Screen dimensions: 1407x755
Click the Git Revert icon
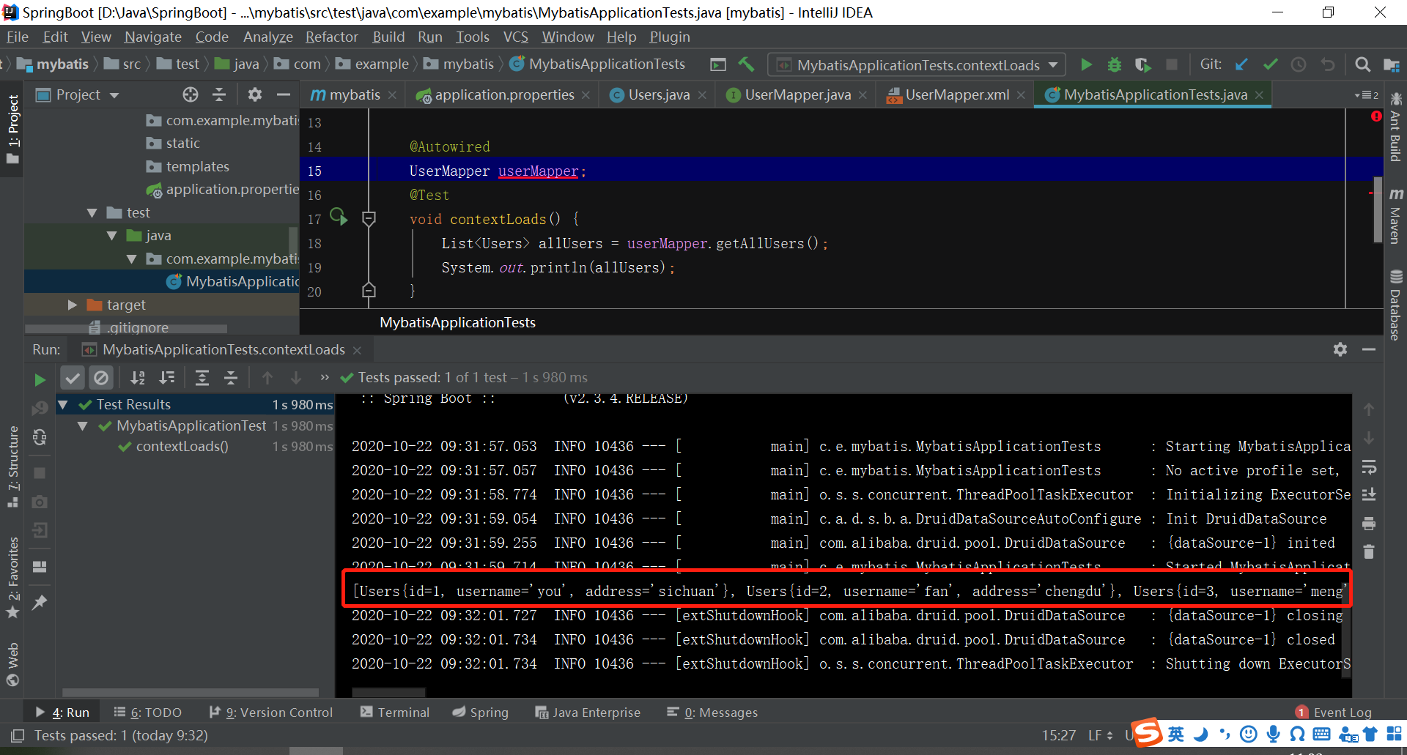[x=1327, y=64]
